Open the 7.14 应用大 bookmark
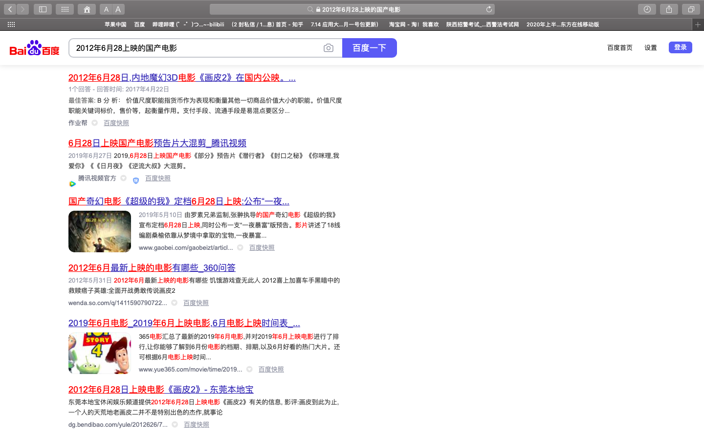Image resolution: width=704 pixels, height=440 pixels. [346, 24]
